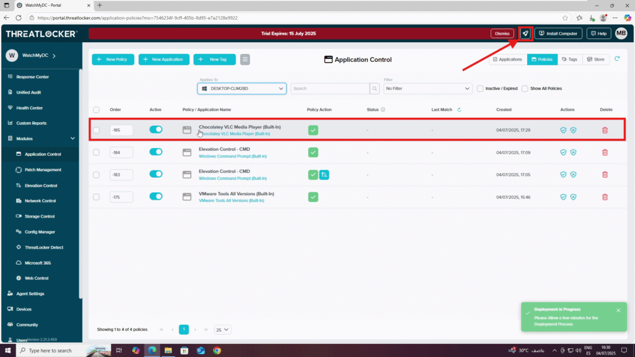Toggle active switch for Chocolatey VLC policy
Image resolution: width=635 pixels, height=357 pixels.
[156, 130]
